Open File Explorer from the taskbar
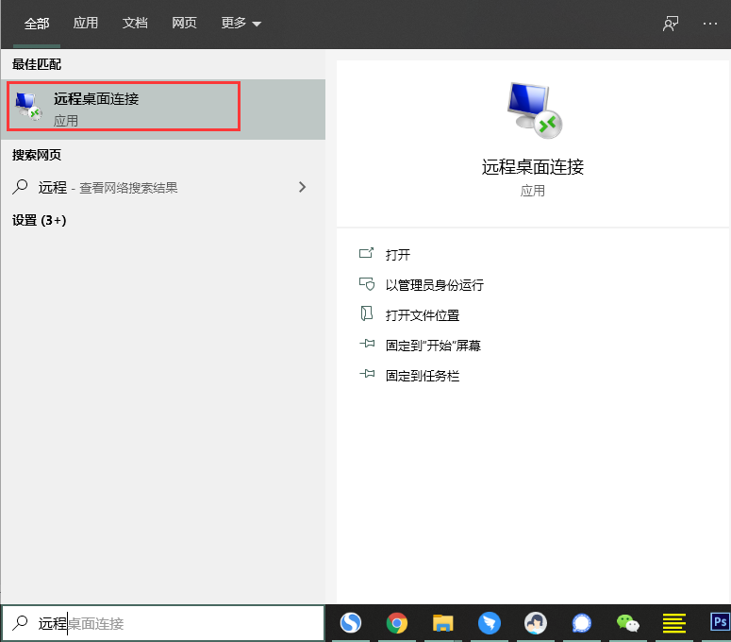 click(443, 623)
